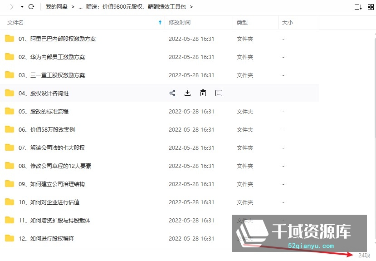
Task: Select folder icon of 11、如何增资扩股与持股载体
Action: [x=10, y=220]
